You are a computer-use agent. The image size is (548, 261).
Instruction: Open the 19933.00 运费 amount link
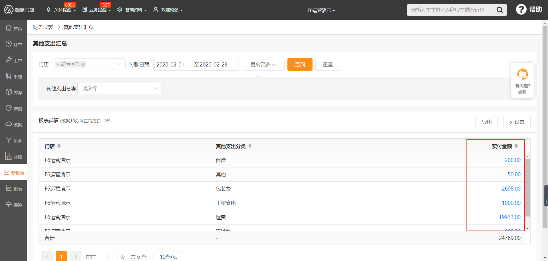tap(510, 217)
